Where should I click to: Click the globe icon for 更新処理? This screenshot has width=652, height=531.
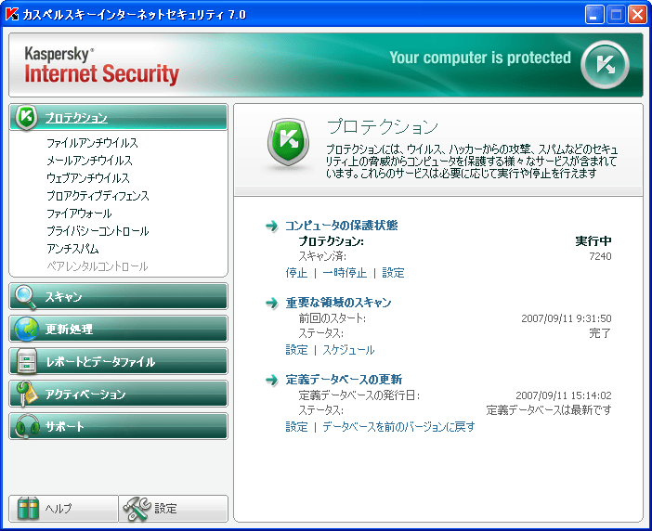click(x=26, y=329)
